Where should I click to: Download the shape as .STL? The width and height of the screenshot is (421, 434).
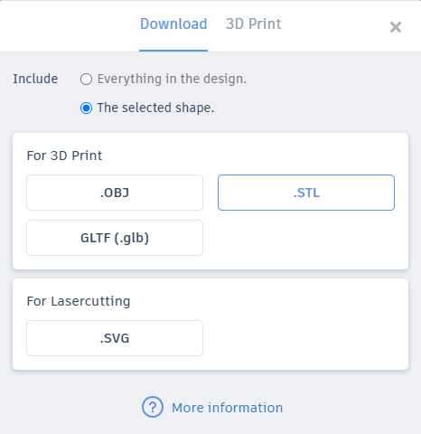[306, 193]
